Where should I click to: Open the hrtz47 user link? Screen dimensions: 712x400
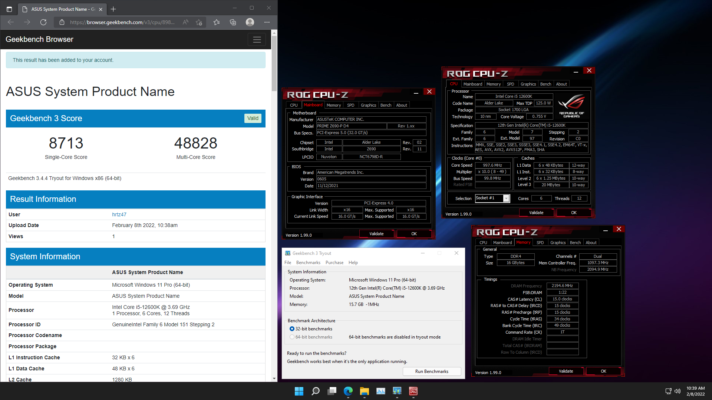[119, 214]
